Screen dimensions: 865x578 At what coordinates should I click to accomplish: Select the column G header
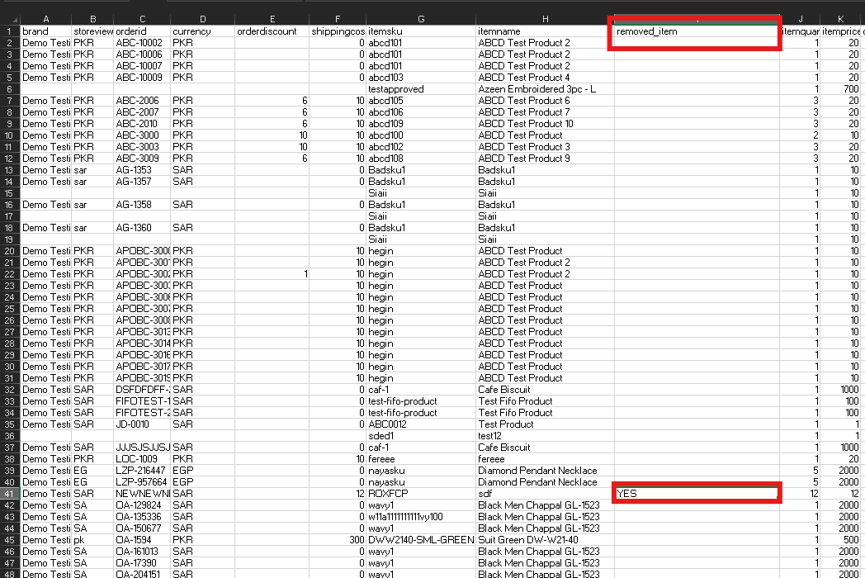coord(421,19)
